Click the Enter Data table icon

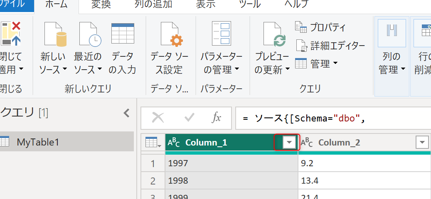pos(123,35)
